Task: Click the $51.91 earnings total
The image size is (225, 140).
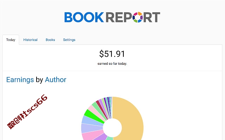Action: click(x=112, y=54)
